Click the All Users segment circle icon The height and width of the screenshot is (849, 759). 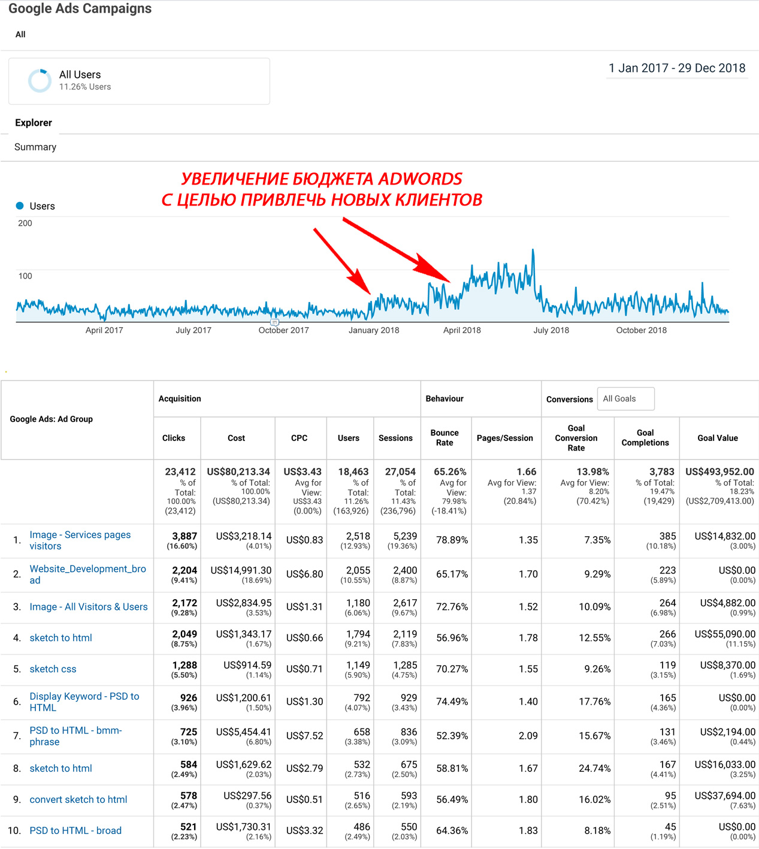pos(40,80)
